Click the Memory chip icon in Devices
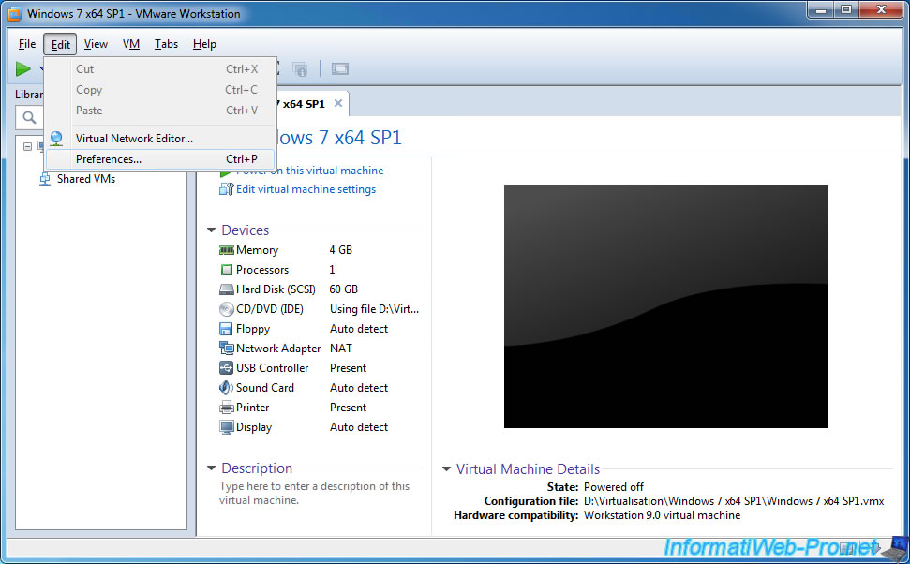910x564 pixels. [227, 250]
